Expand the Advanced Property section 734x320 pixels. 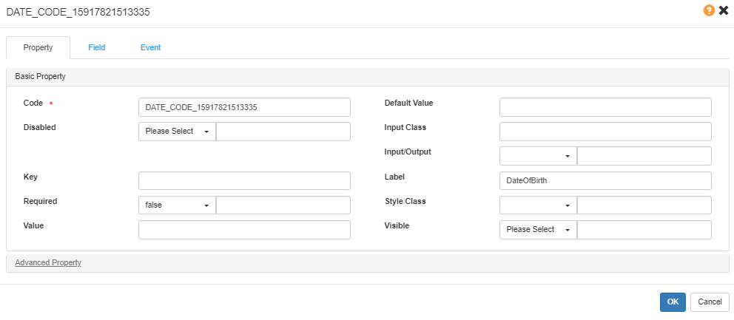point(48,262)
